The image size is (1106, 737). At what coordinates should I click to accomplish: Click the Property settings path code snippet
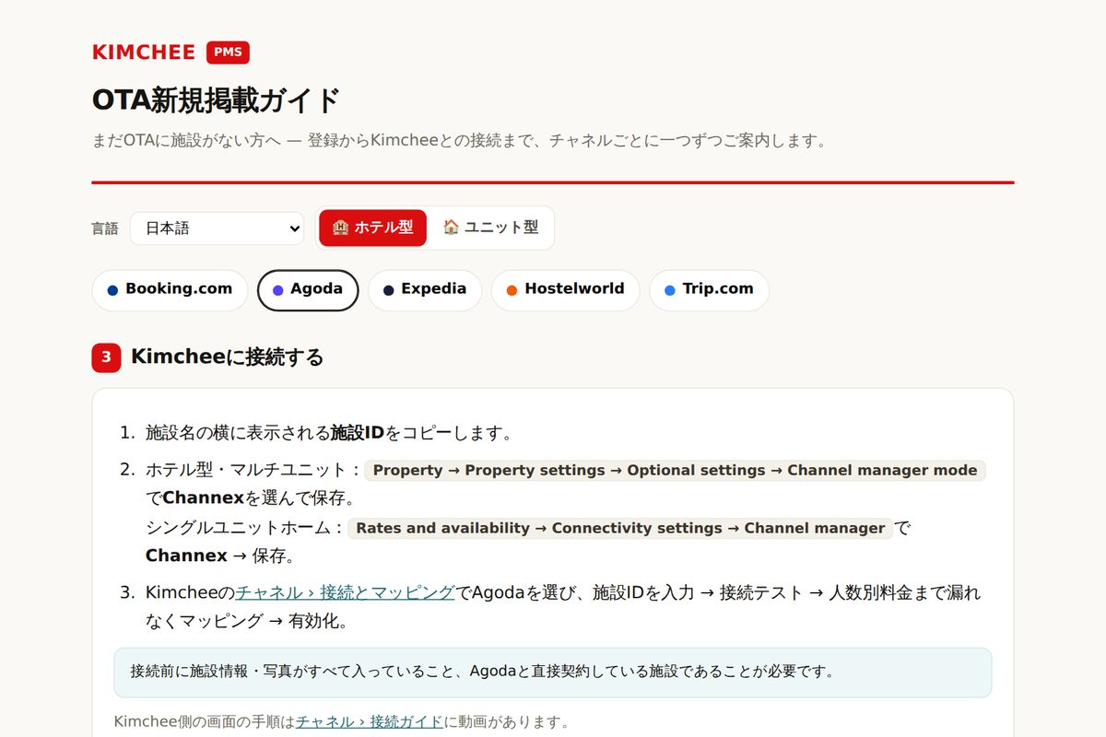coord(675,471)
